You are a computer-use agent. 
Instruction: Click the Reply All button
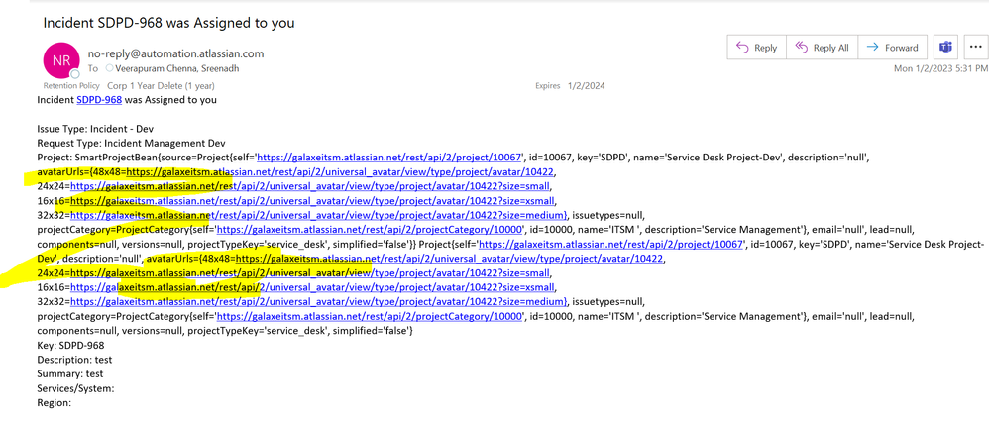pos(822,48)
